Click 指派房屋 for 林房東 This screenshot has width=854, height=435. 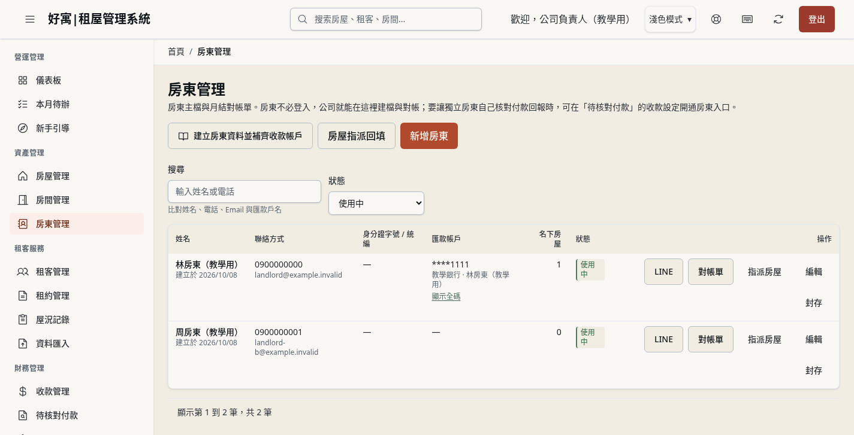[765, 272]
